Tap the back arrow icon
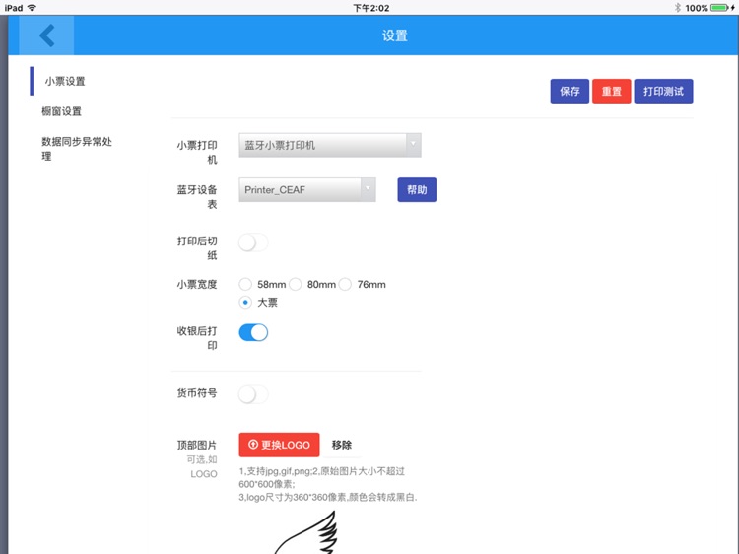This screenshot has width=739, height=554. (x=46, y=35)
